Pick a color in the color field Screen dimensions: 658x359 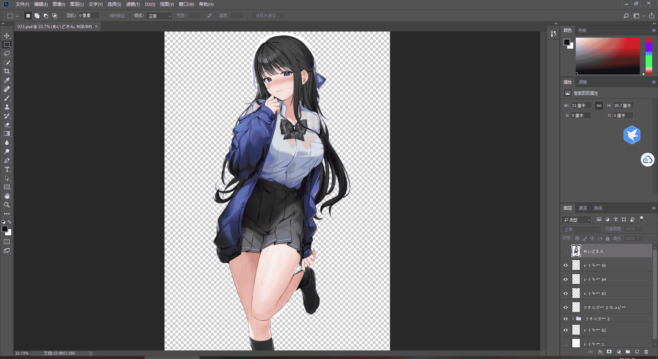coord(608,56)
